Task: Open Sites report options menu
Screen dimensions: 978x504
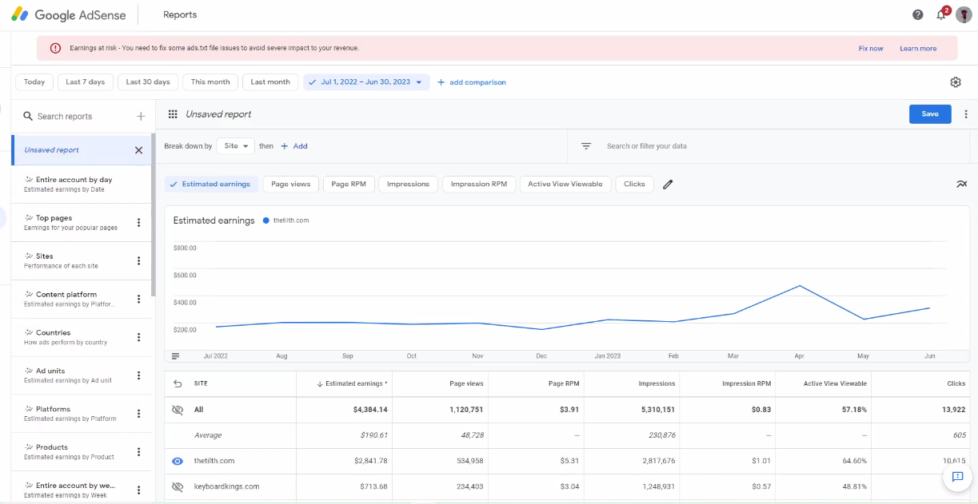Action: [138, 261]
